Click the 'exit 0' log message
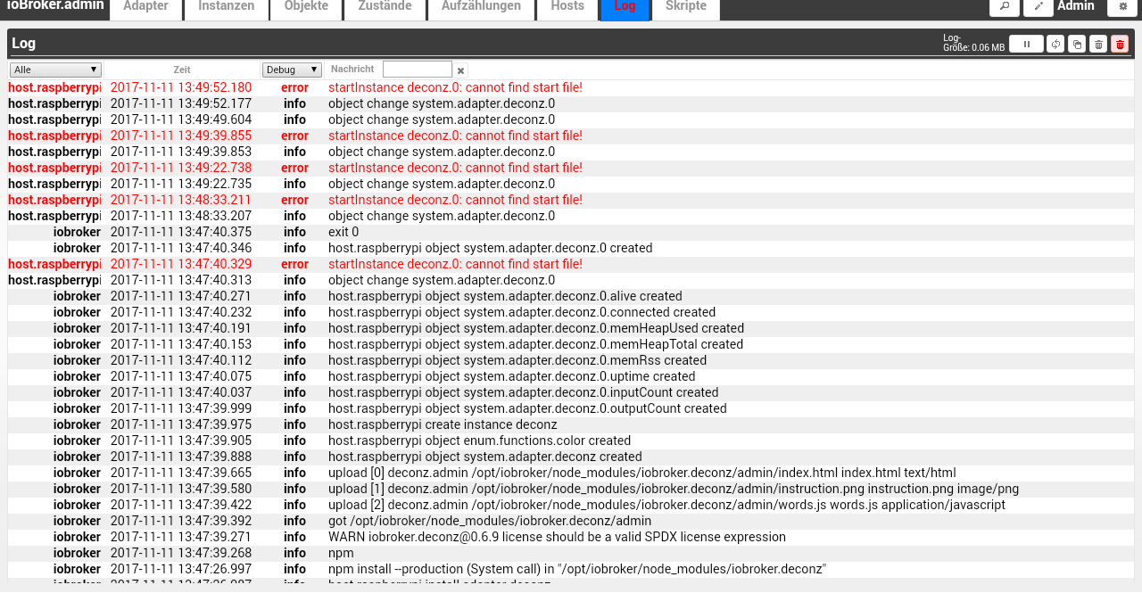The image size is (1142, 593). click(343, 232)
